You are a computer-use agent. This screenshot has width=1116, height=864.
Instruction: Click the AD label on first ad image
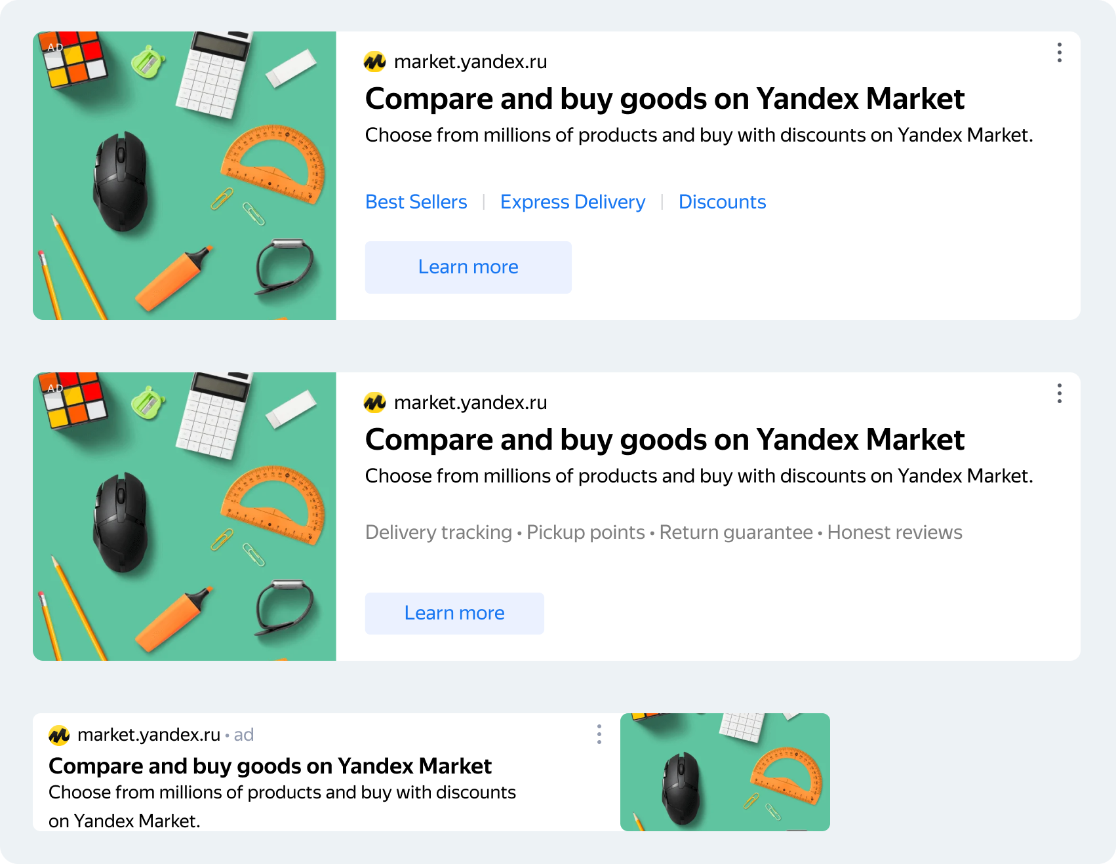point(55,48)
